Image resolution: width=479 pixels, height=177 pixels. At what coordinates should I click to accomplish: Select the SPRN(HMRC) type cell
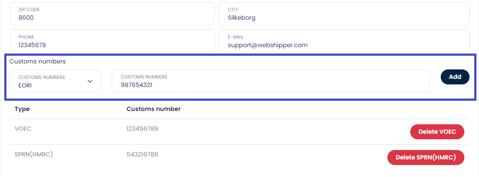point(33,154)
